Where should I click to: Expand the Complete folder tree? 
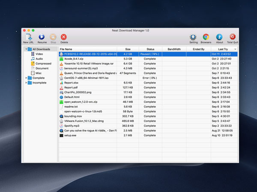26,78
